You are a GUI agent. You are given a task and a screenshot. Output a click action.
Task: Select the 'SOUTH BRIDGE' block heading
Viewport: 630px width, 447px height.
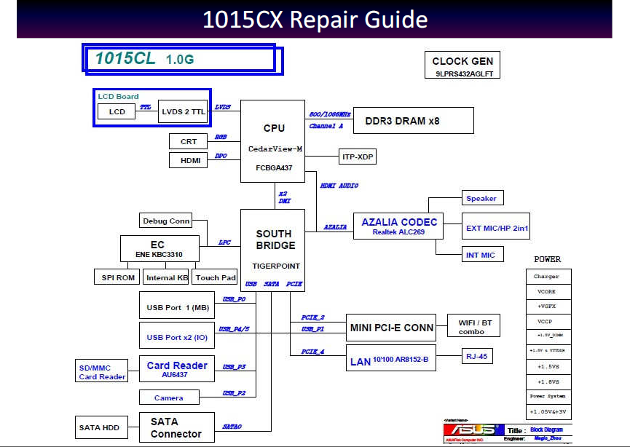click(275, 240)
